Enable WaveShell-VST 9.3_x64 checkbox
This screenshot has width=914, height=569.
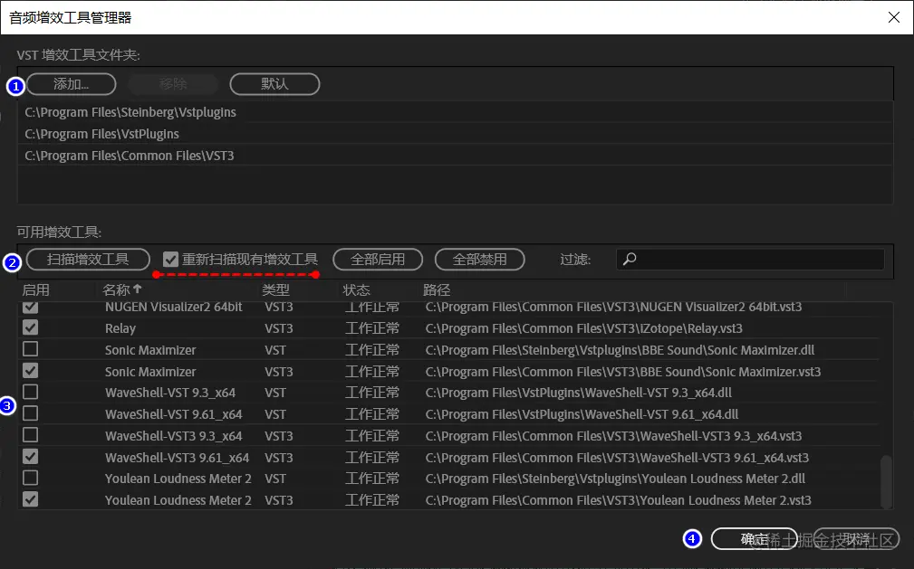tap(30, 392)
